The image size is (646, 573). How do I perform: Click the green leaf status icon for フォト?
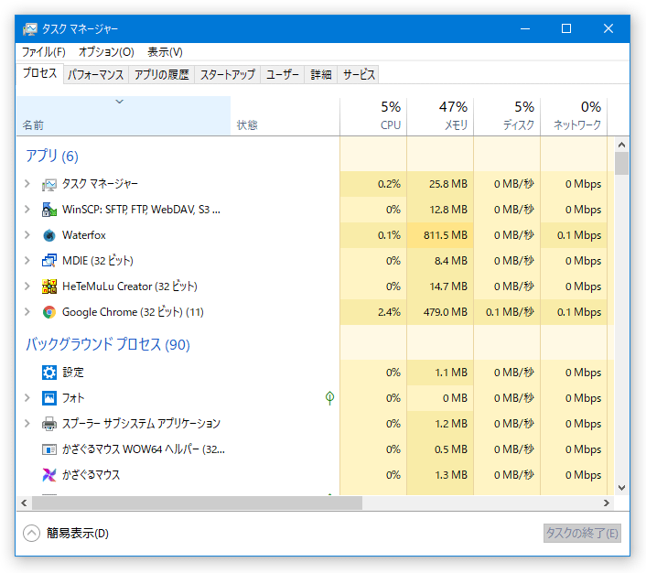(329, 398)
